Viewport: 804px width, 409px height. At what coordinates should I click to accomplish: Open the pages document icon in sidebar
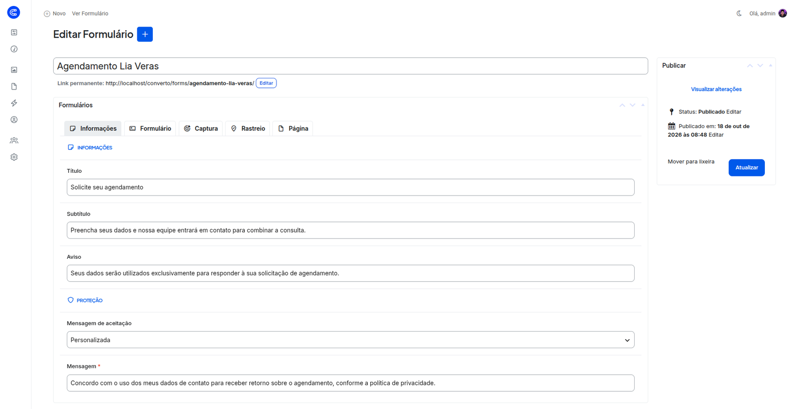14,86
